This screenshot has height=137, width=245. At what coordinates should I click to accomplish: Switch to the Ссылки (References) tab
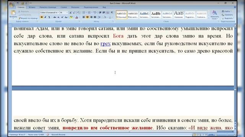(x=64, y=7)
